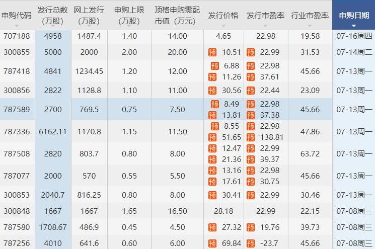Open subscription code 300855
This screenshot has width=375, height=249.
pyautogui.click(x=17, y=52)
